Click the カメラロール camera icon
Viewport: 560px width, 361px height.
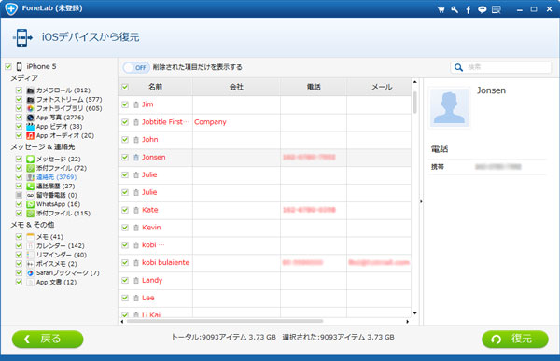[31, 90]
